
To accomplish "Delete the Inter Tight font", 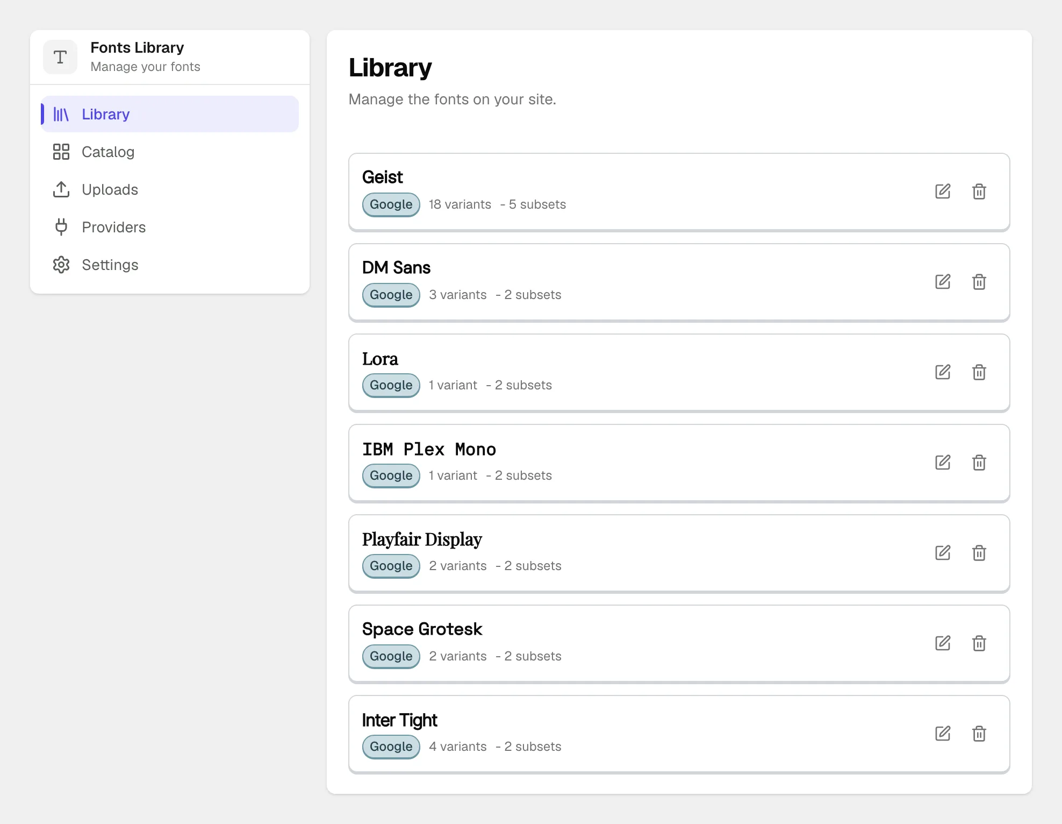I will (x=979, y=734).
